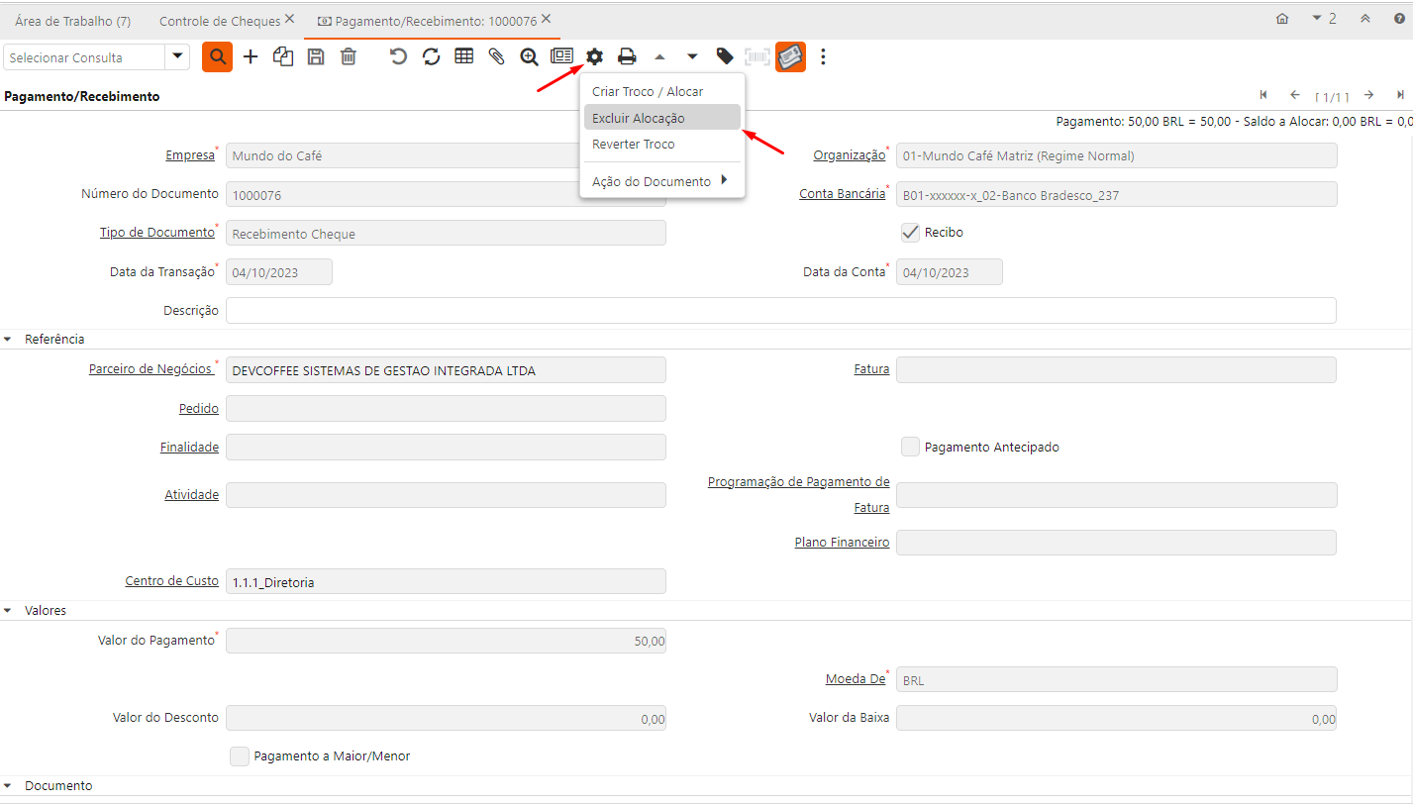Toggle grid view table icon
The height and width of the screenshot is (804, 1413).
[x=463, y=56]
